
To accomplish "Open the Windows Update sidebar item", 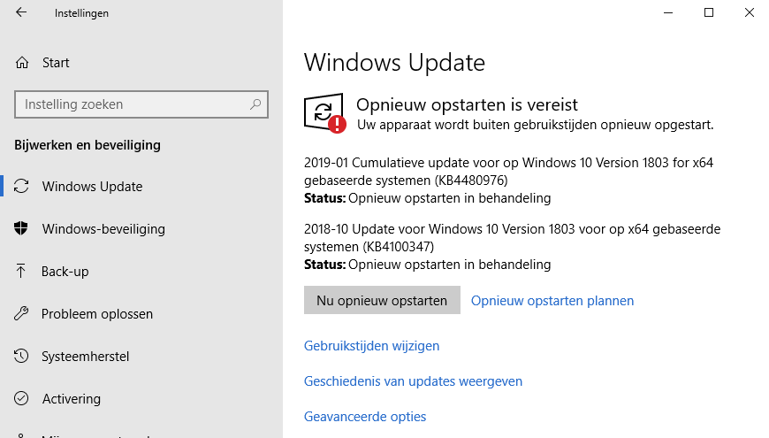I will point(92,187).
